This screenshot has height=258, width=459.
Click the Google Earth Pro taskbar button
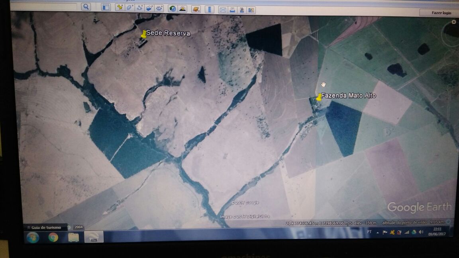(x=94, y=237)
